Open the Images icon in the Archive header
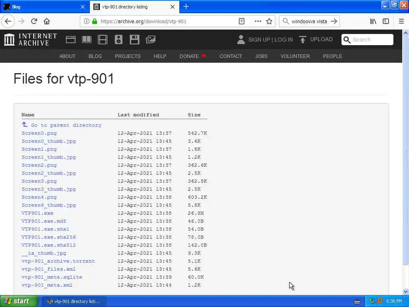 pyautogui.click(x=151, y=40)
